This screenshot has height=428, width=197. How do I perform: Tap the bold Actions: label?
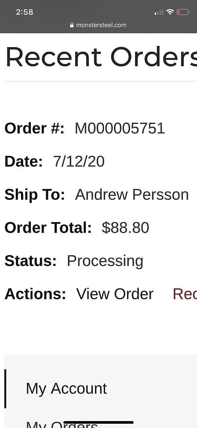(35, 294)
